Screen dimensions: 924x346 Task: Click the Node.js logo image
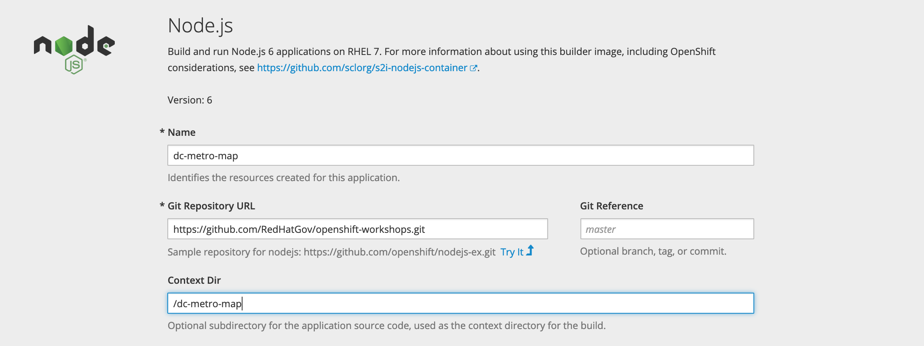[74, 50]
